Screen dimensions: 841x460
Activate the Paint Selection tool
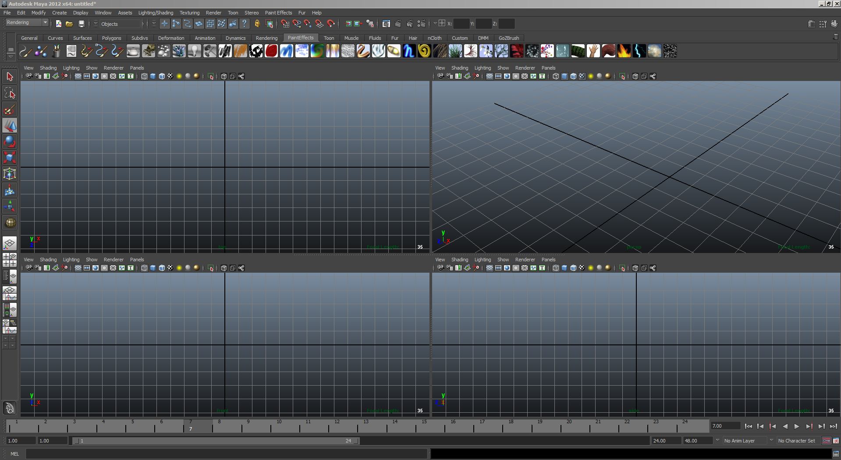pos(10,109)
